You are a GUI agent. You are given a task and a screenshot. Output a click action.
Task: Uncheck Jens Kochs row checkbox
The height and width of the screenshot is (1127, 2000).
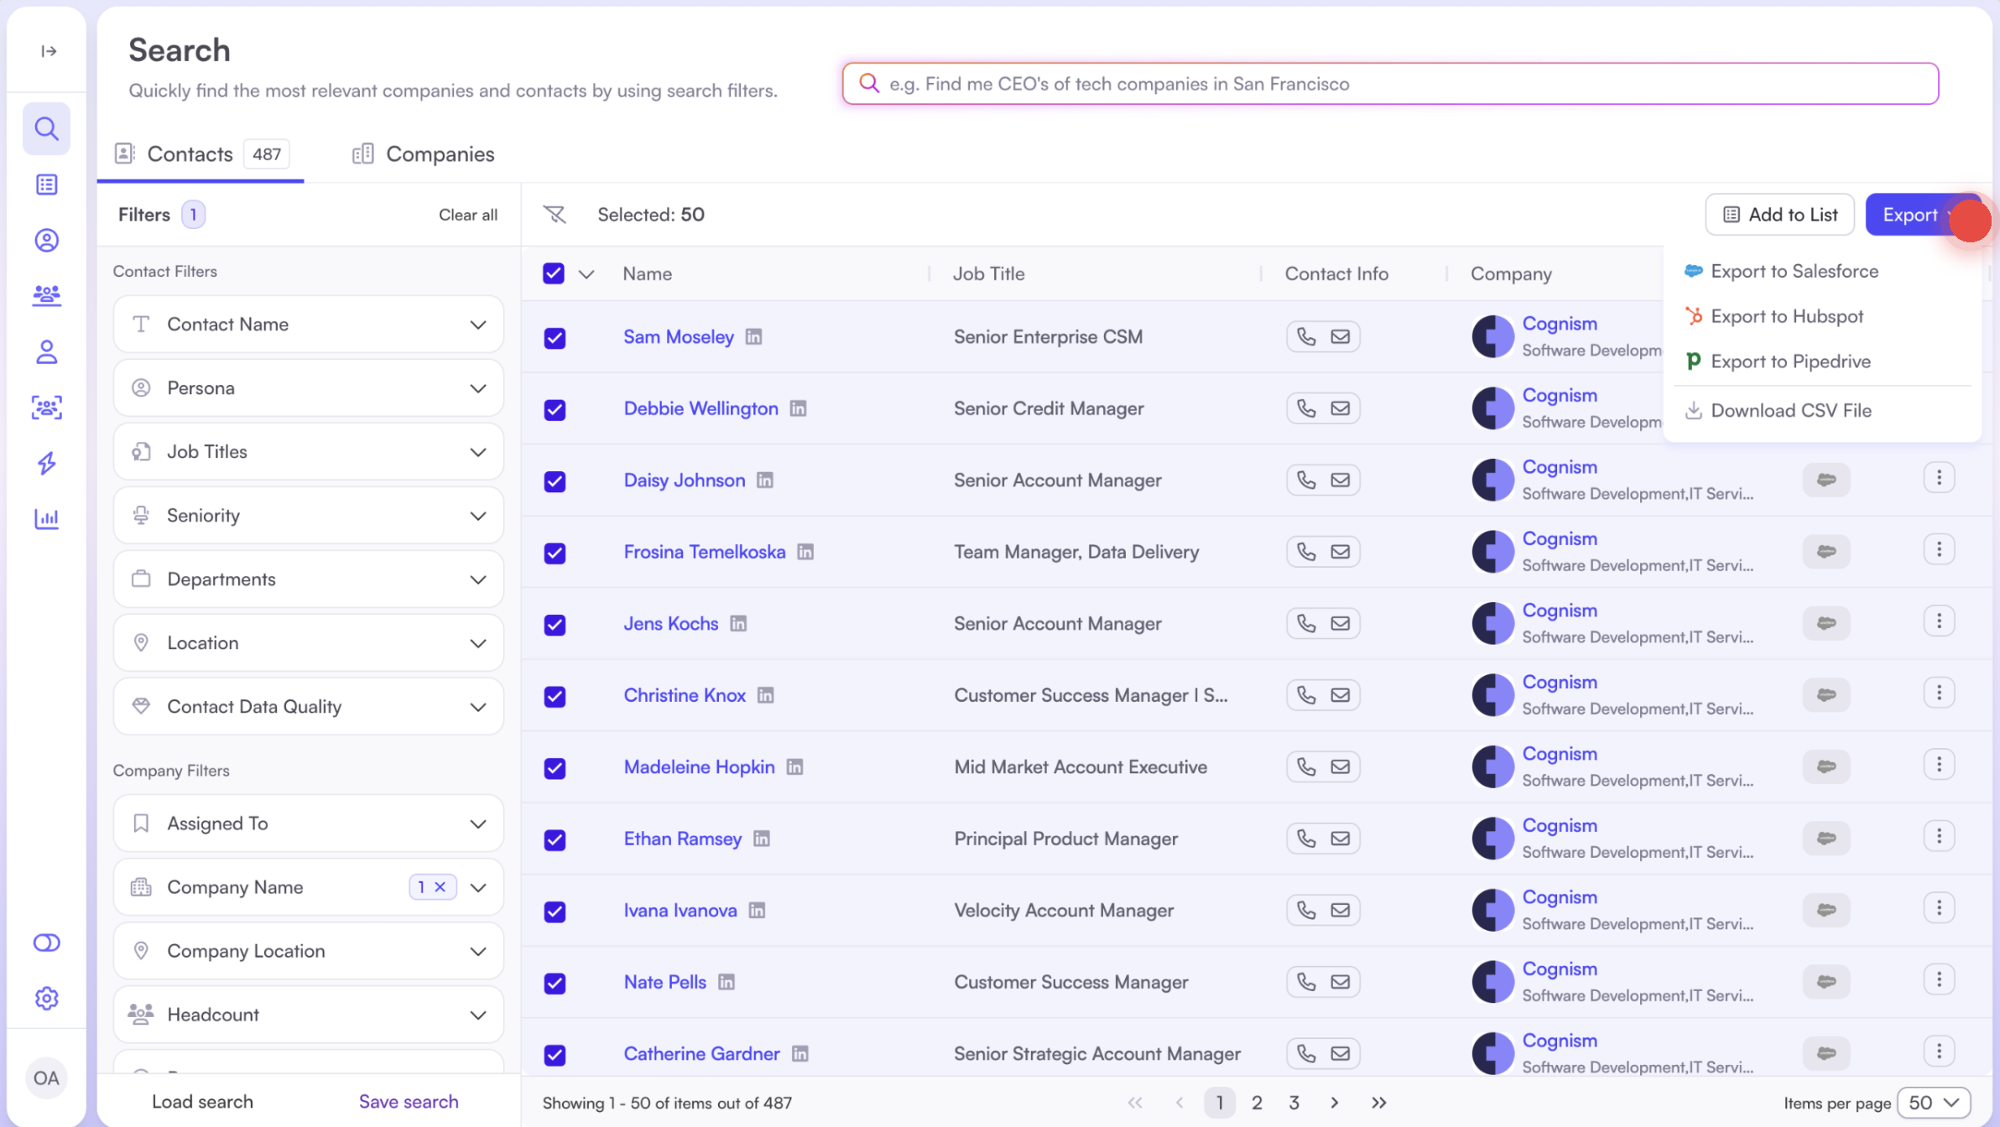click(x=555, y=624)
